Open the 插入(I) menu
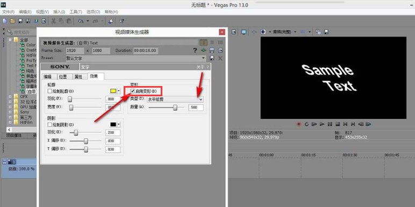415x207 pixels. click(x=59, y=12)
